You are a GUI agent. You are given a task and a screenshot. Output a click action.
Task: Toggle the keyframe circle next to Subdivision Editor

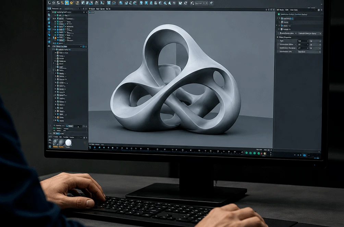(278, 45)
